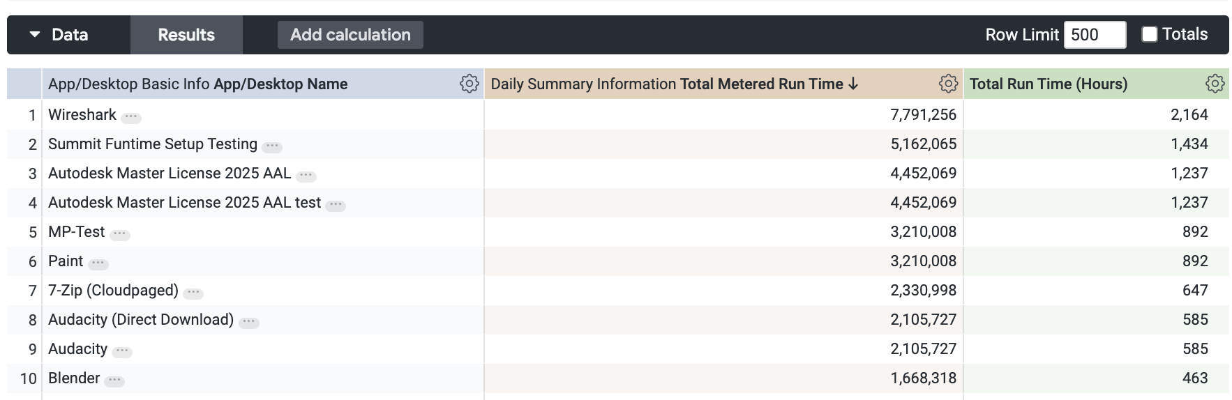This screenshot has height=400, width=1232.
Task: Sort by Total Run Time (Hours) header
Action: coord(1048,84)
